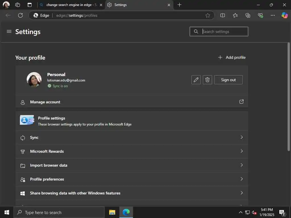Click the external link icon for Manage account

tap(242, 102)
